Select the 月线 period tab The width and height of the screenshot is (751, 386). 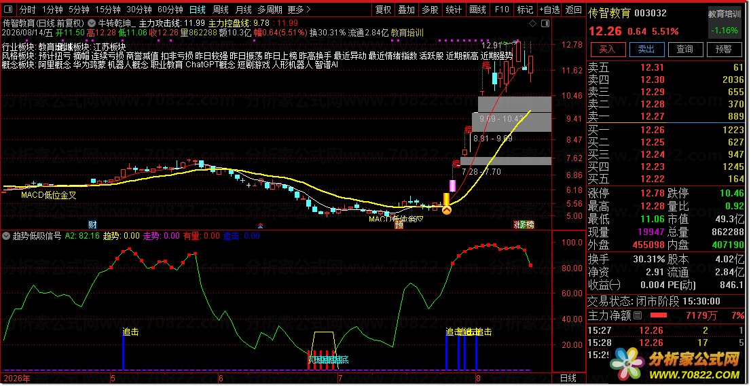point(243,9)
